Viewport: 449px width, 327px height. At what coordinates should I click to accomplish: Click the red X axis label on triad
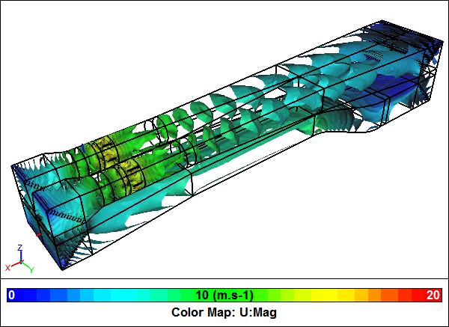pyautogui.click(x=7, y=267)
